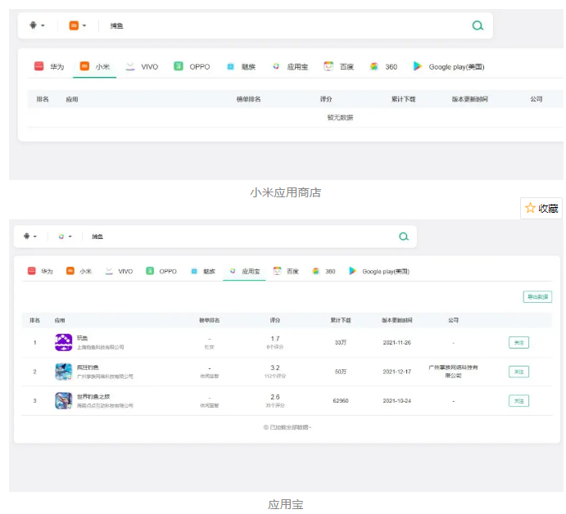566x514 pixels.
Task: Click the 62960 download count
Action: [341, 401]
